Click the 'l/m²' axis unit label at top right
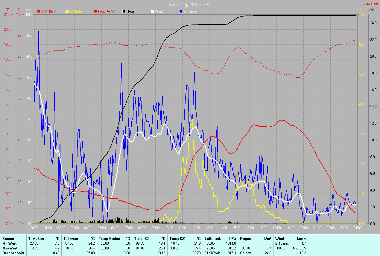This screenshot has height=256, width=380. [x=371, y=10]
